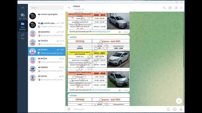The height and width of the screenshot is (113, 202).
Task: Open the DAIHATSU channel
Action: point(47,34)
